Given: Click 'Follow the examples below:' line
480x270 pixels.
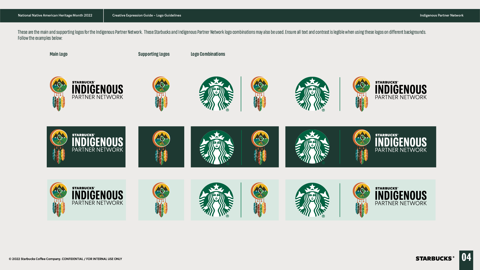Looking at the screenshot, I should pyautogui.click(x=40, y=38).
